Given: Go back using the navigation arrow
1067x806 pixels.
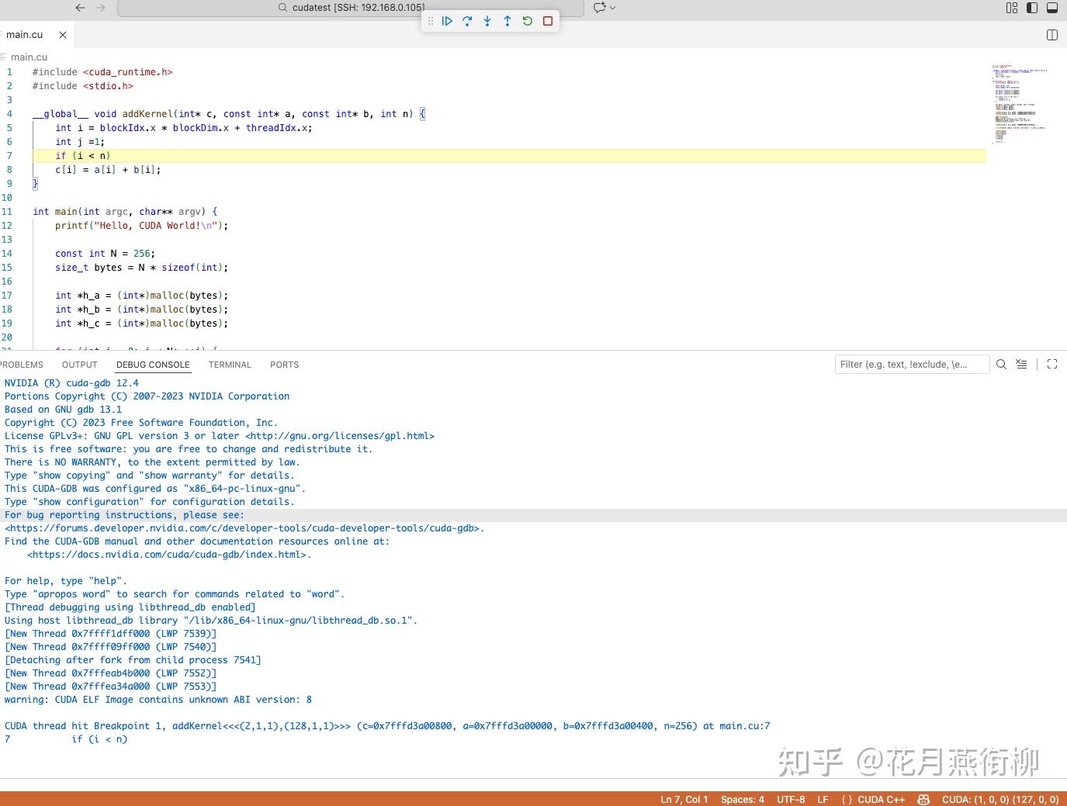Looking at the screenshot, I should (80, 8).
